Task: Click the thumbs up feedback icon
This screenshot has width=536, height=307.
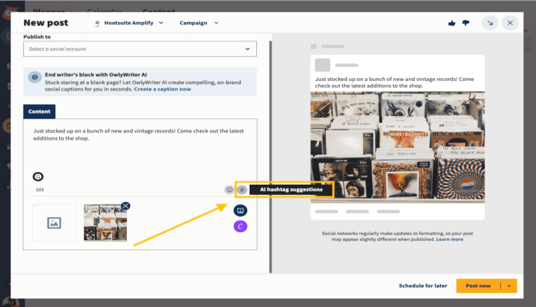Action: (x=452, y=23)
